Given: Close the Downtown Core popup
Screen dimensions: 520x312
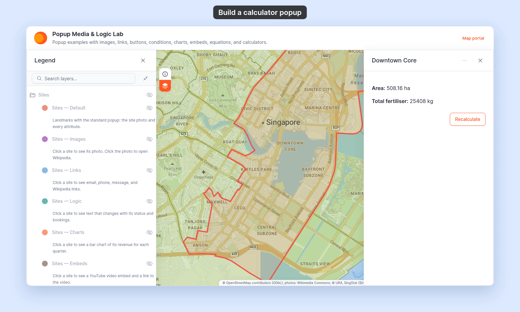Looking at the screenshot, I should pos(480,60).
